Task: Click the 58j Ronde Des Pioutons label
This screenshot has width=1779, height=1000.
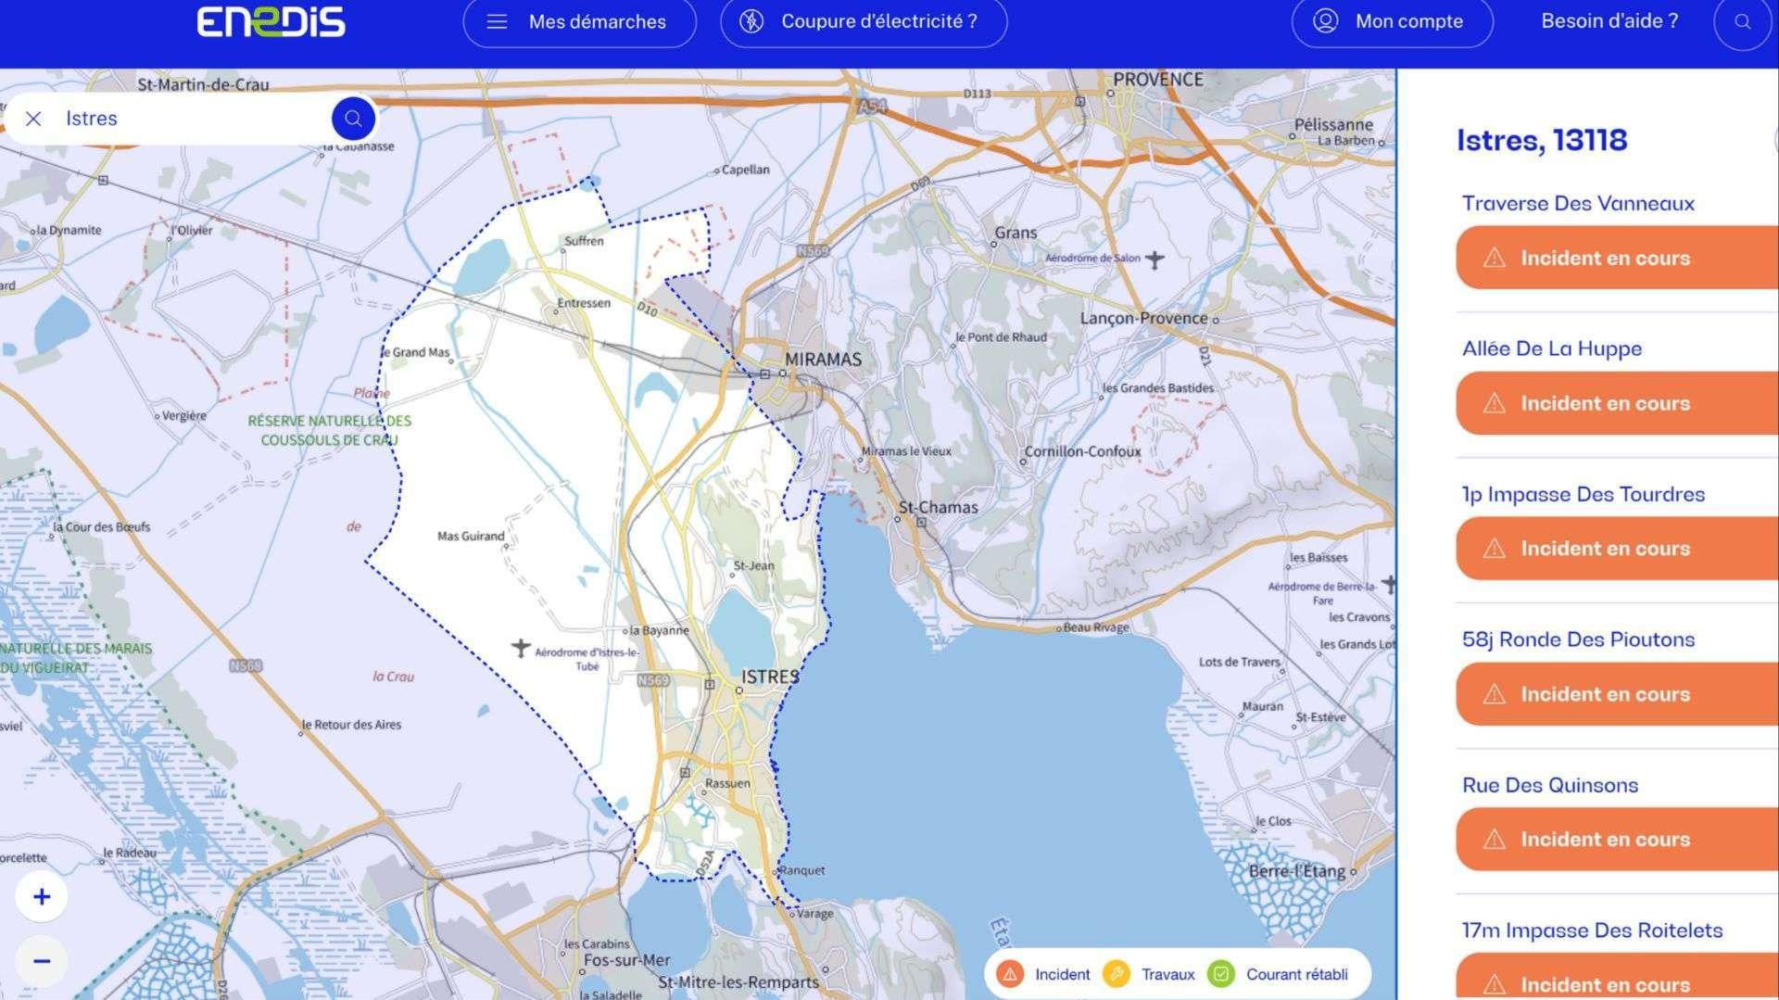Action: click(x=1578, y=639)
